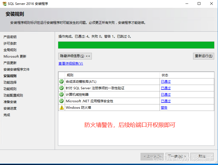Collapse details with 隐藏详细信息 button

[75, 56]
